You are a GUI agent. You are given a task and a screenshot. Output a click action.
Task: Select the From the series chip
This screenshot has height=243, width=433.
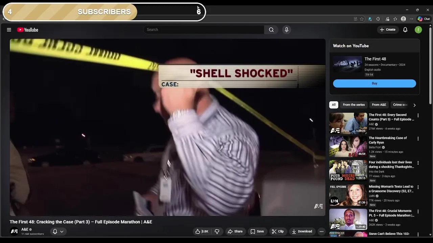pyautogui.click(x=354, y=105)
